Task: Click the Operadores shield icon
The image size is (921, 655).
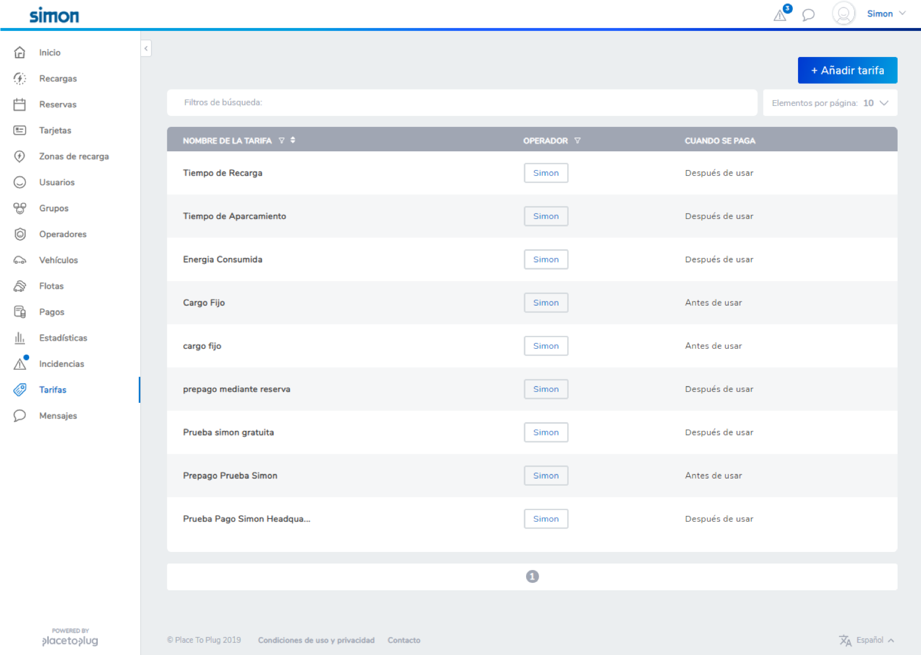Action: (x=20, y=234)
